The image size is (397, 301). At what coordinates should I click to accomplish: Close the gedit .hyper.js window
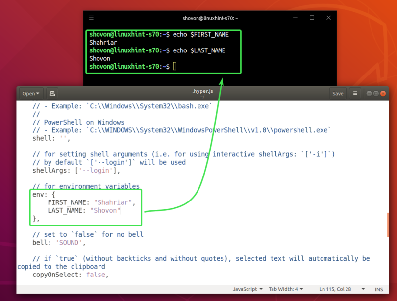(x=383, y=94)
